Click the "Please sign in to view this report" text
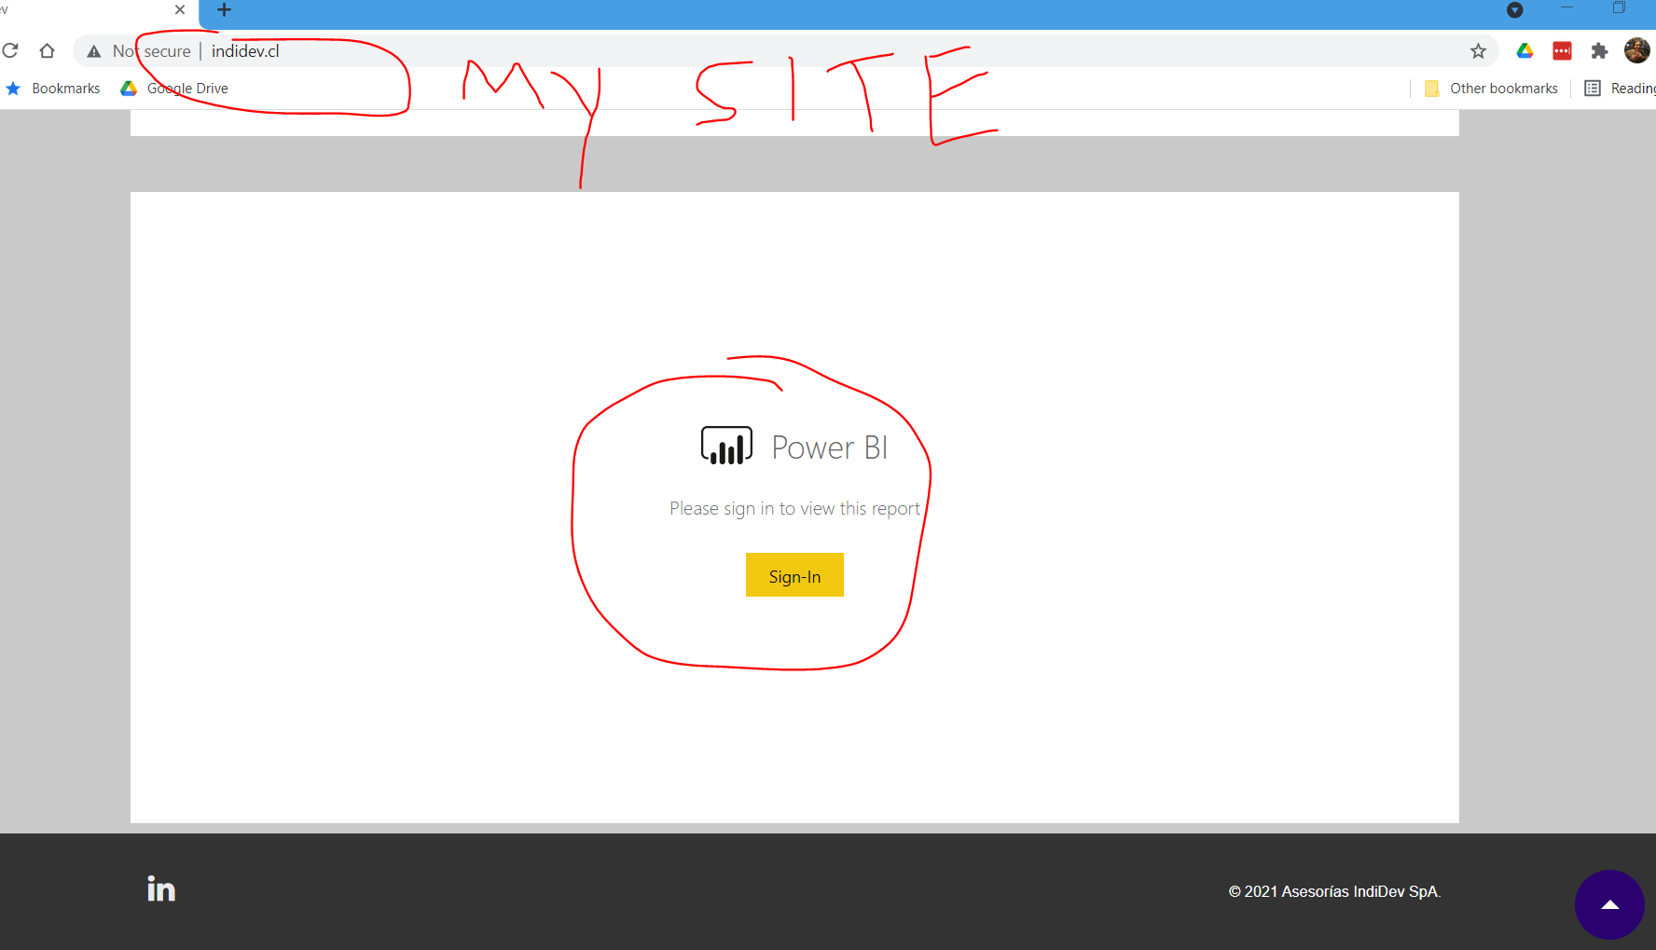 point(794,508)
